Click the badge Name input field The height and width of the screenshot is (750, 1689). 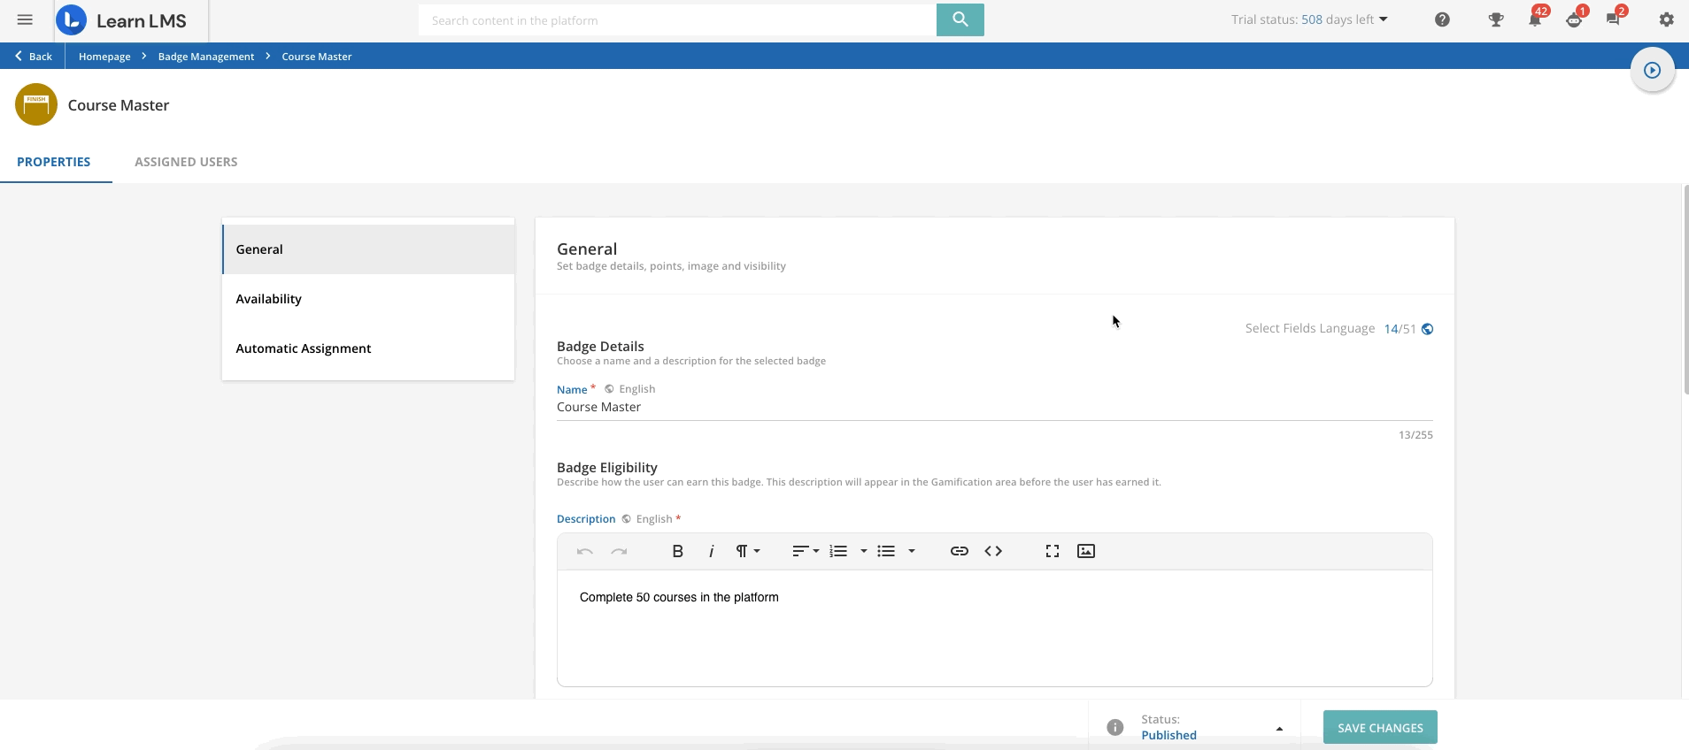[x=993, y=407]
